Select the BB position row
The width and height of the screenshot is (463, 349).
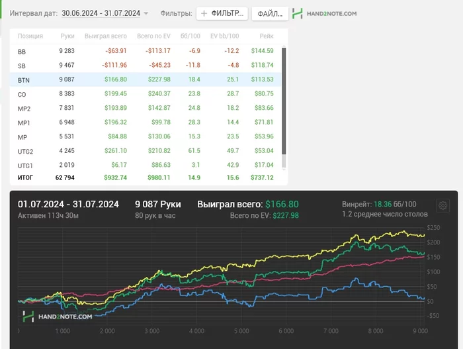pyautogui.click(x=146, y=51)
